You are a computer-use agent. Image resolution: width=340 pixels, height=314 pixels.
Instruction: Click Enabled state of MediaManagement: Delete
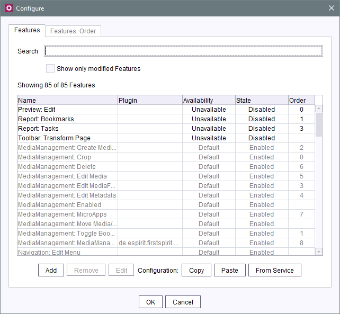pyautogui.click(x=262, y=167)
